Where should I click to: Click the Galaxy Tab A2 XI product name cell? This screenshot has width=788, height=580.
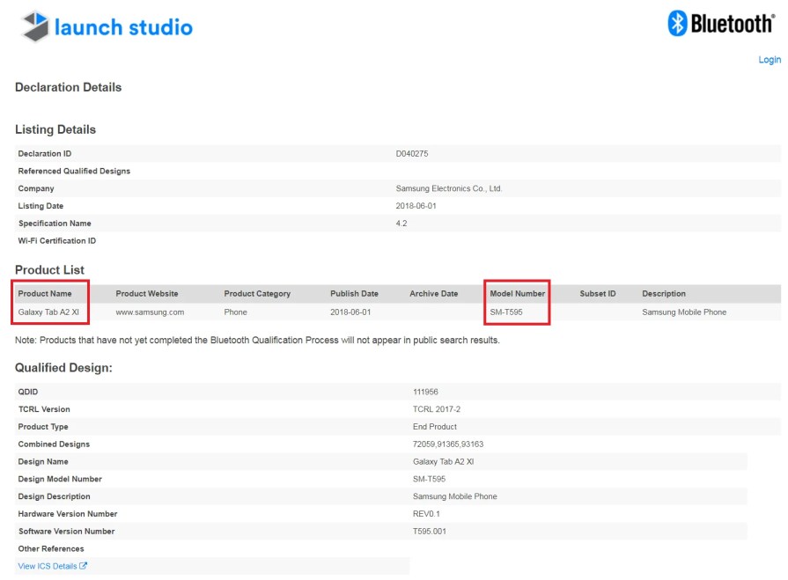[48, 312]
